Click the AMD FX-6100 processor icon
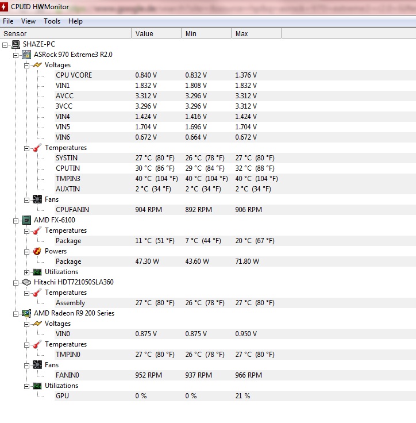Viewport: 416px width, 423px height. point(26,220)
